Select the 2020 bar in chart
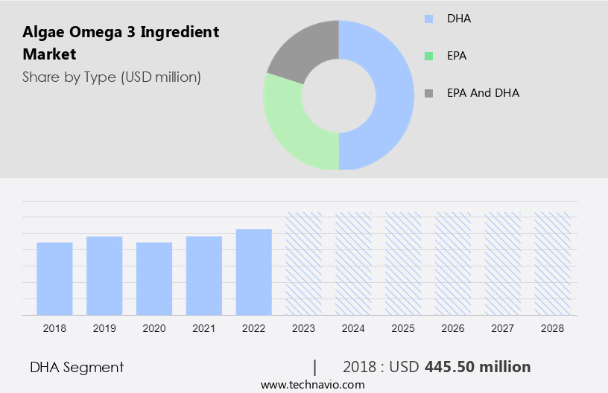Viewport: 608px width, 393px height. pyautogui.click(x=154, y=278)
